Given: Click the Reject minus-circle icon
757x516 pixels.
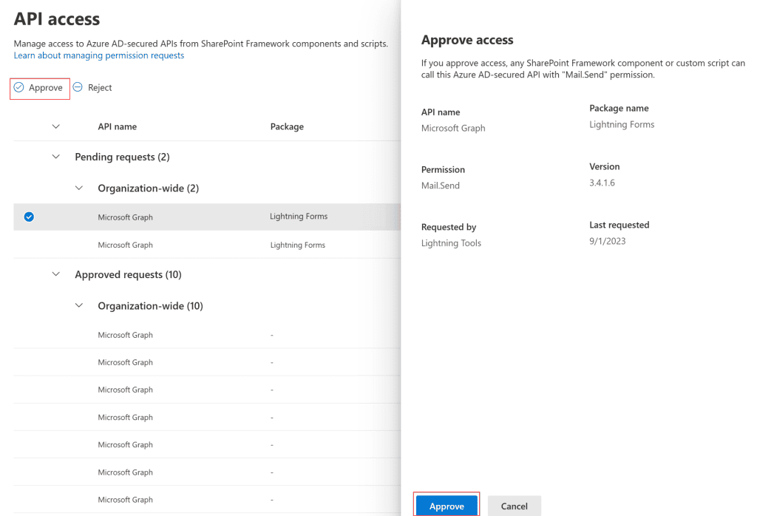Looking at the screenshot, I should click(78, 87).
